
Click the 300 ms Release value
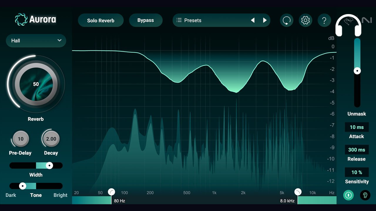tap(357, 149)
